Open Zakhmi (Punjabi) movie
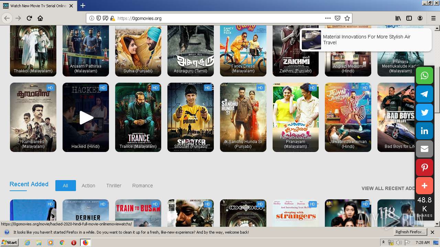Viewport: 440px width, 247px height. (x=296, y=51)
